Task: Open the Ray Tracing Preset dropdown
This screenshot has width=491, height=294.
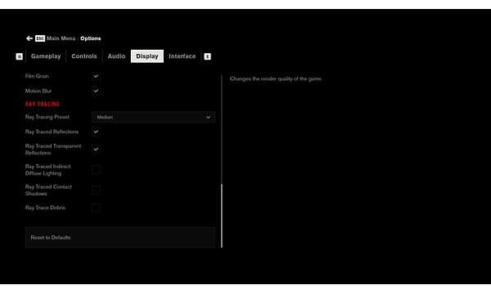Action: (154, 117)
